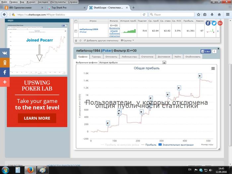Open the profit history sparkline thumbnail
The width and height of the screenshot is (232, 174).
(x=129, y=31)
